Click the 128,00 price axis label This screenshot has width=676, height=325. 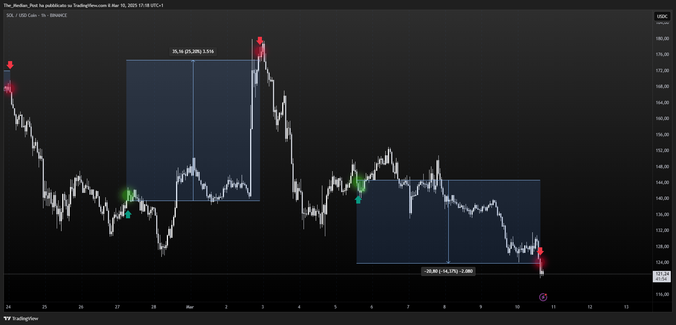[662, 247]
